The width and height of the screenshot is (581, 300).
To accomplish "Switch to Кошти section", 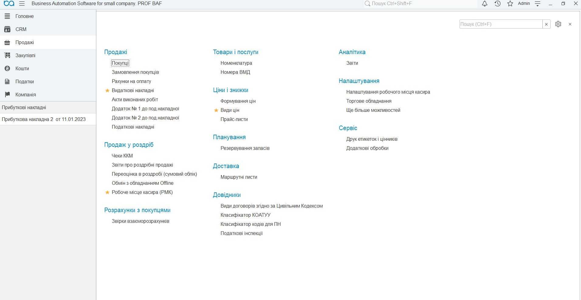I will coord(48,68).
